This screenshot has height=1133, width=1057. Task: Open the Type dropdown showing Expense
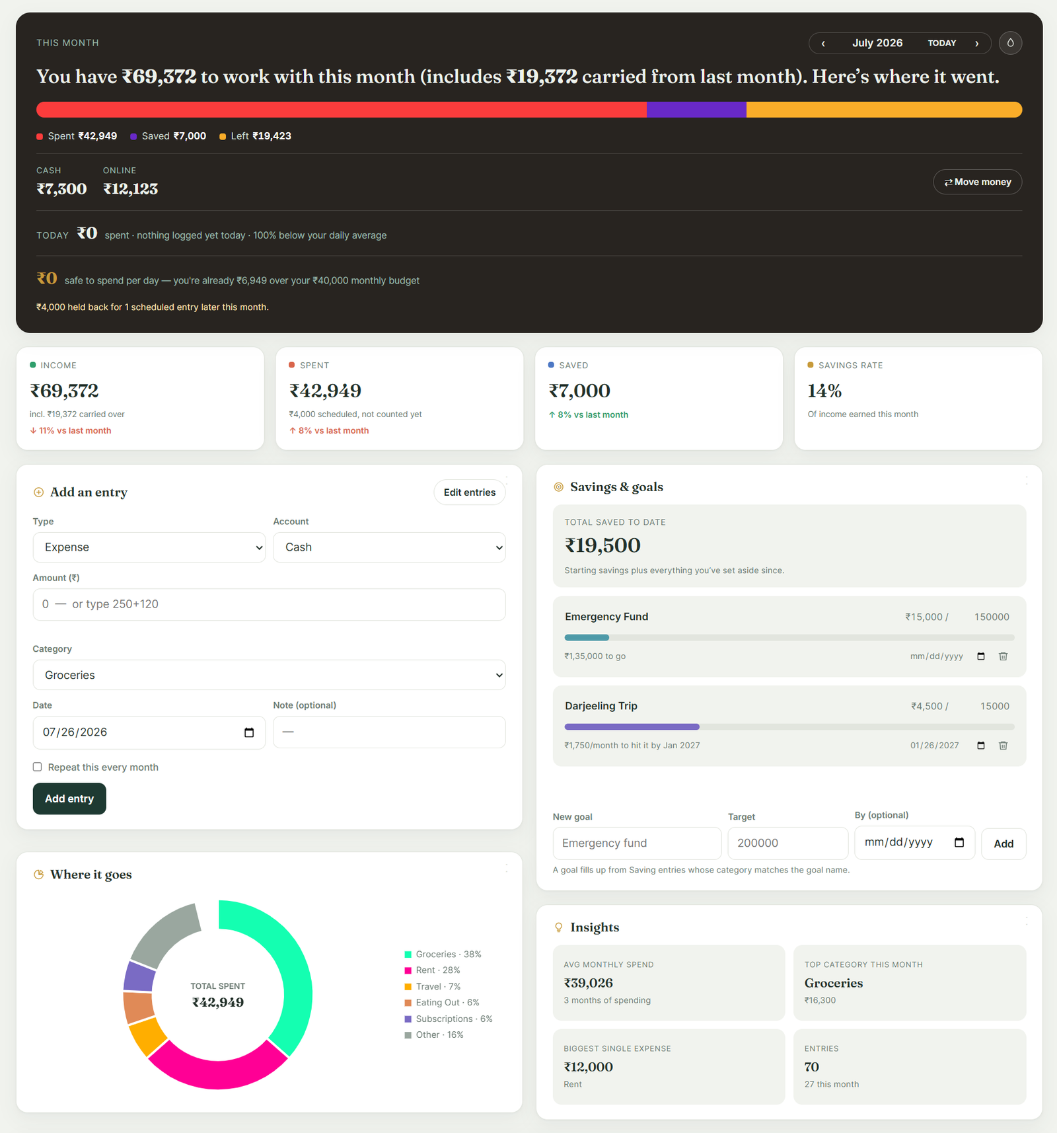pyautogui.click(x=149, y=547)
